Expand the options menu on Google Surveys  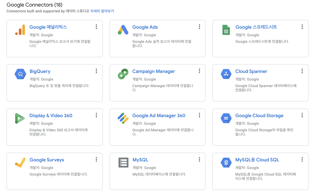pyautogui.click(x=96, y=159)
